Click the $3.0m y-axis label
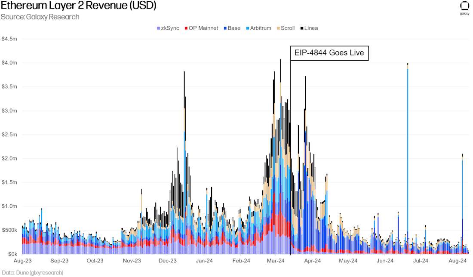 coord(9,111)
